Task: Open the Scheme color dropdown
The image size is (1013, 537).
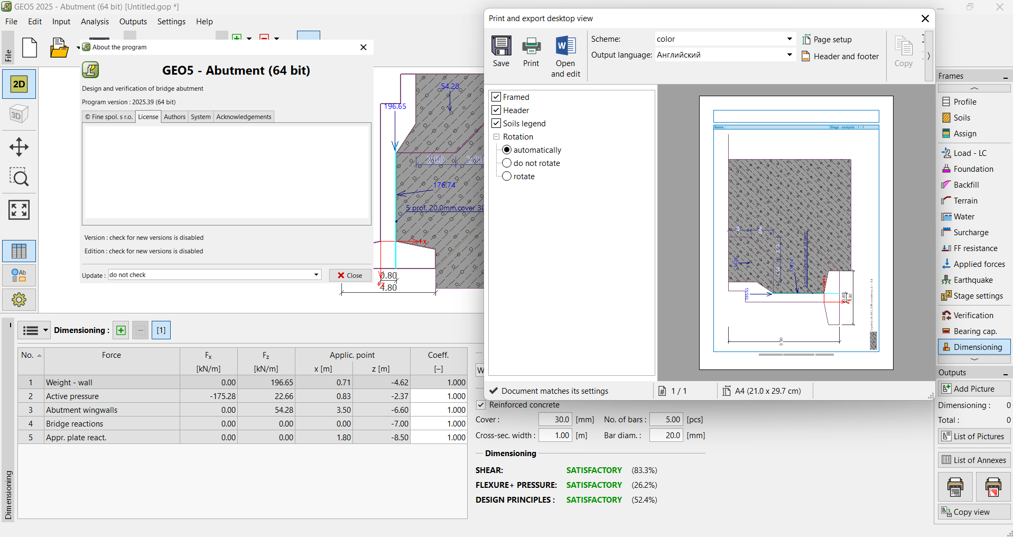Action: tap(725, 39)
